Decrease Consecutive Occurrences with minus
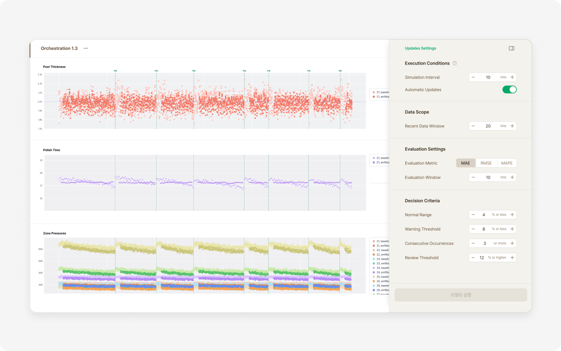561x351 pixels. pyautogui.click(x=473, y=244)
